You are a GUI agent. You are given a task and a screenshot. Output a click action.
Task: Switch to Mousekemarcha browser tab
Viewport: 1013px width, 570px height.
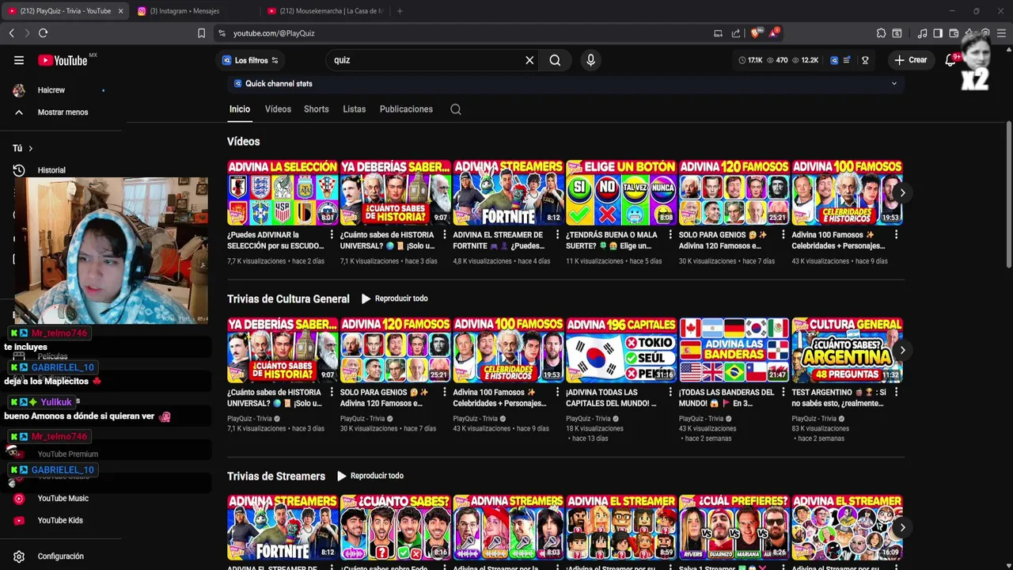324,11
